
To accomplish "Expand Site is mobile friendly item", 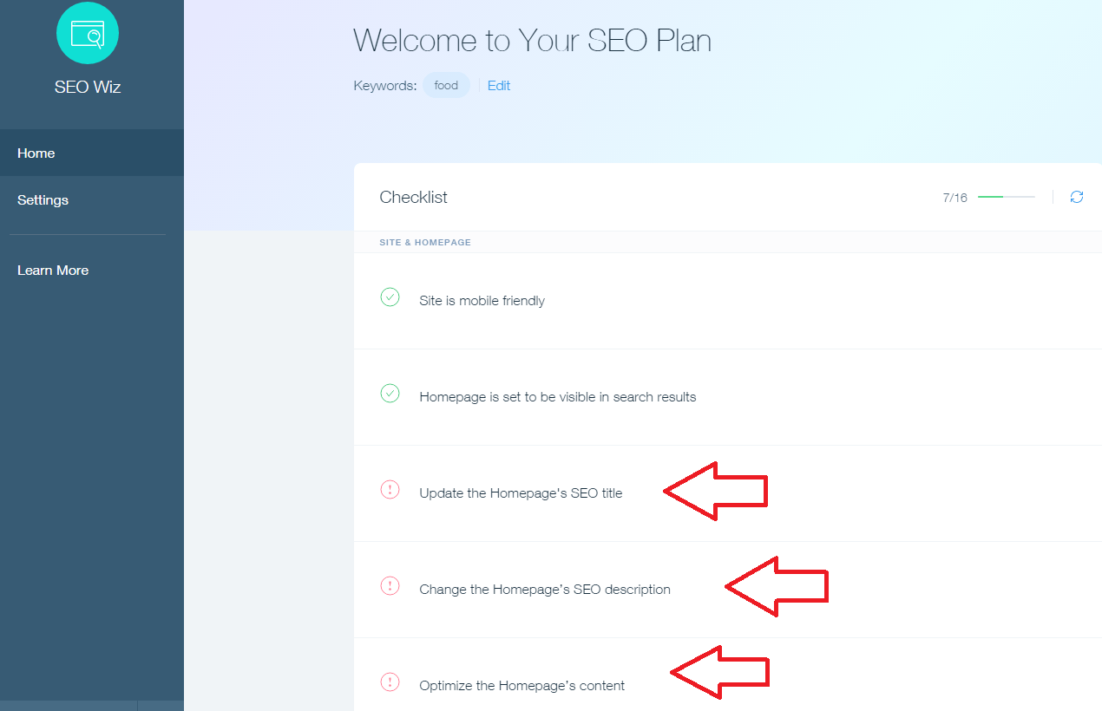I will coord(728,301).
